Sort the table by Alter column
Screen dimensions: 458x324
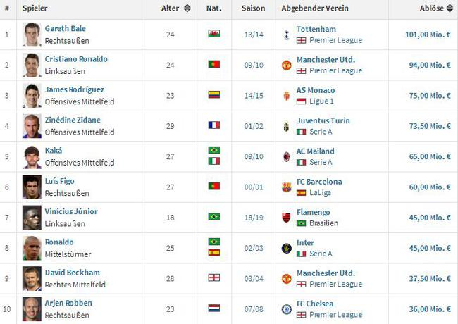[x=176, y=8]
